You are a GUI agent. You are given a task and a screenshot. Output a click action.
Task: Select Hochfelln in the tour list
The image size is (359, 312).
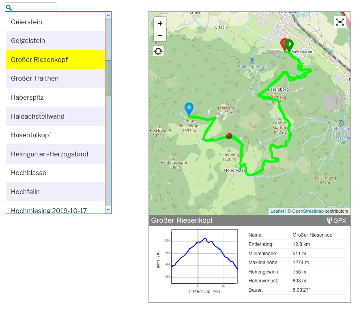click(55, 192)
